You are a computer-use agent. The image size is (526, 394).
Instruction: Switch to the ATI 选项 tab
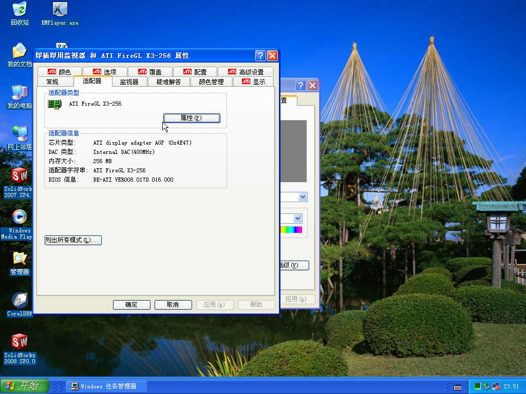pyautogui.click(x=105, y=72)
